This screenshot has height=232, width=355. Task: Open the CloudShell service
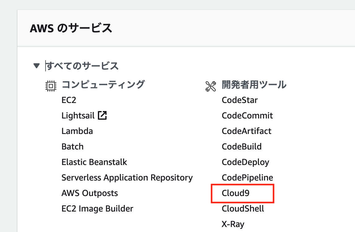point(243,208)
